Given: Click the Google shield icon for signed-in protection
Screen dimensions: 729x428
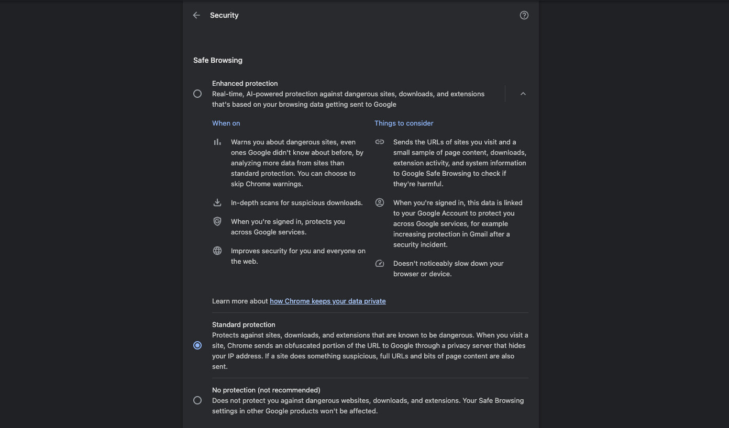Looking at the screenshot, I should (217, 221).
